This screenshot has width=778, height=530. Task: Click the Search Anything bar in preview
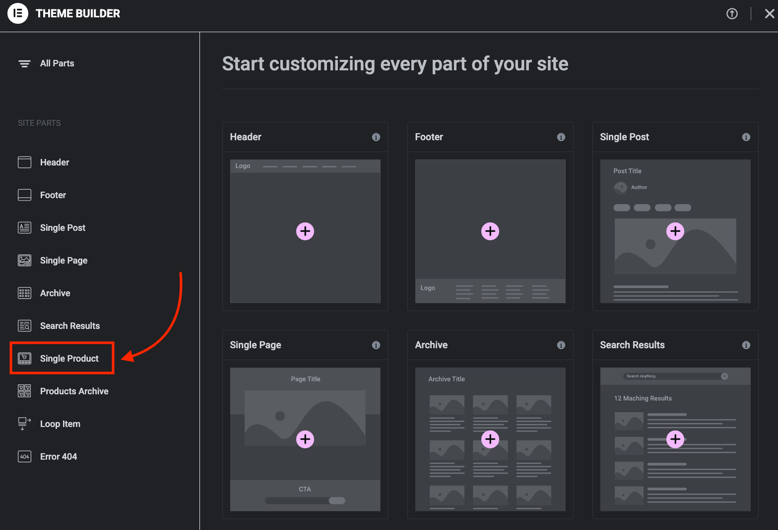point(675,376)
